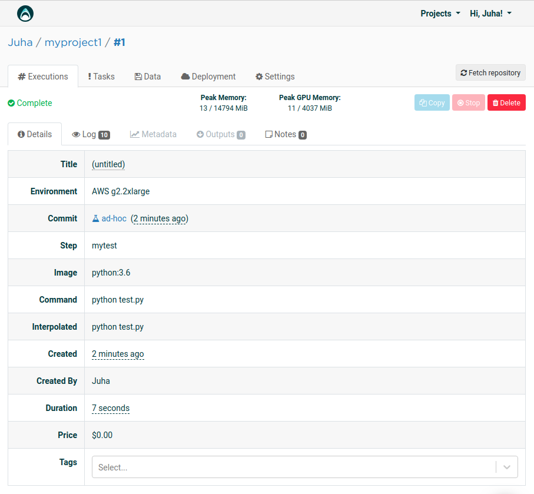This screenshot has width=534, height=494.
Task: Click the hash icon on Executions tab
Action: [22, 77]
